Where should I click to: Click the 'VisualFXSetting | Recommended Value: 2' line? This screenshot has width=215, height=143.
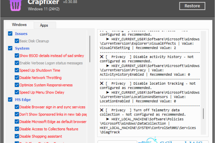(138, 48)
